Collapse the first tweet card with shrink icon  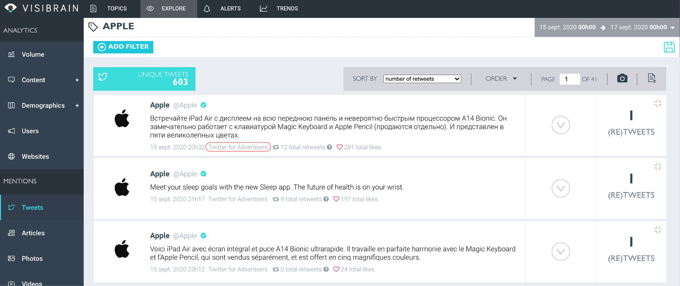(x=658, y=103)
